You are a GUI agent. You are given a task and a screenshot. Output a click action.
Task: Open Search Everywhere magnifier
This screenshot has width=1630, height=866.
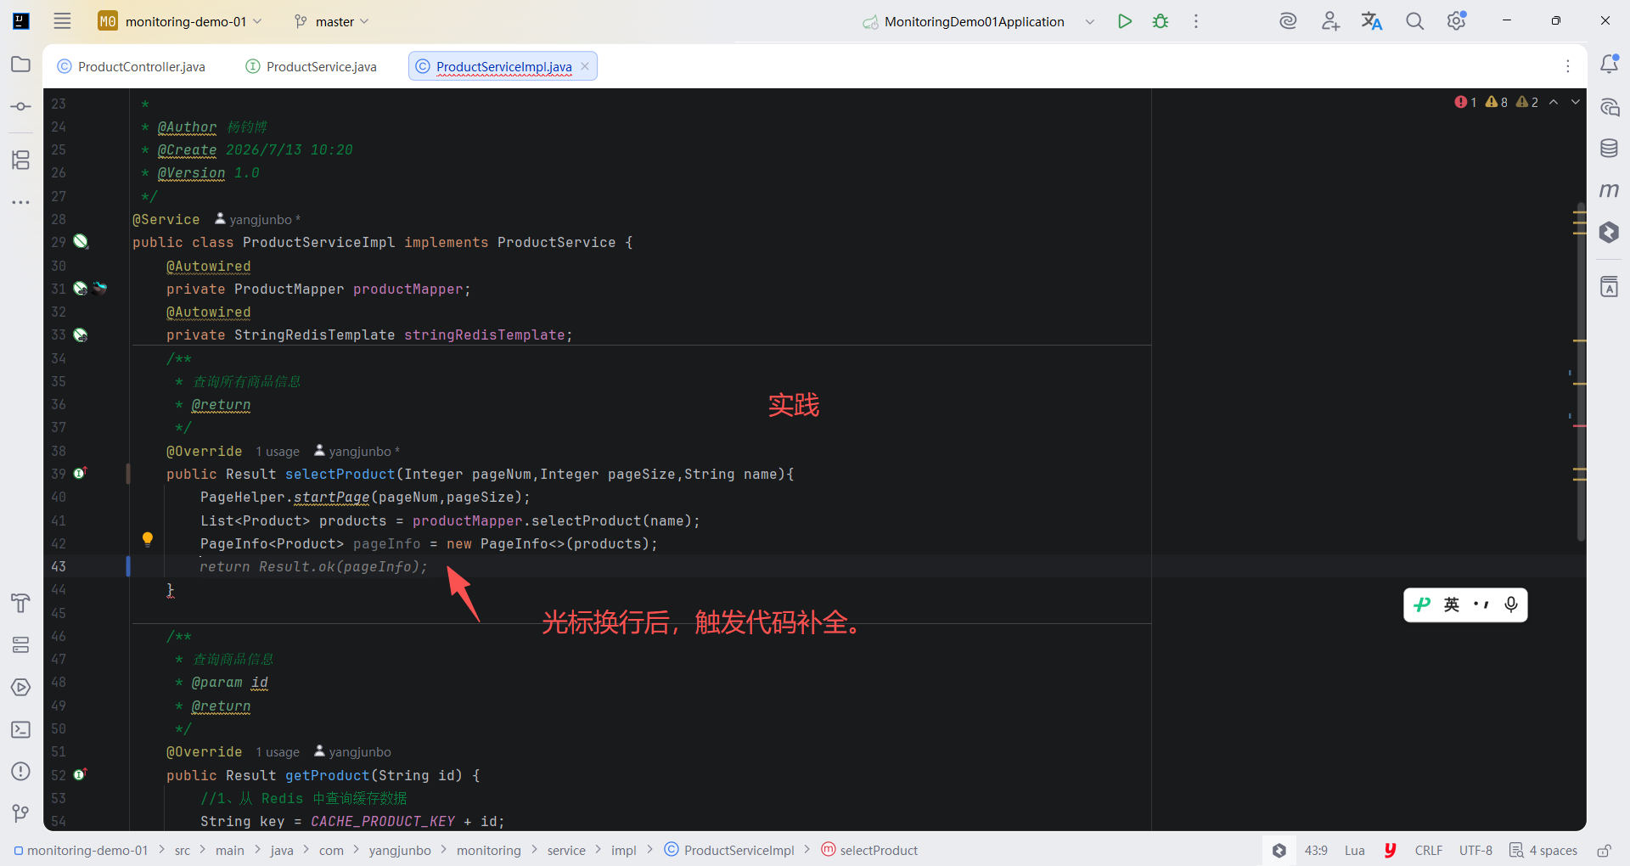coord(1414,21)
